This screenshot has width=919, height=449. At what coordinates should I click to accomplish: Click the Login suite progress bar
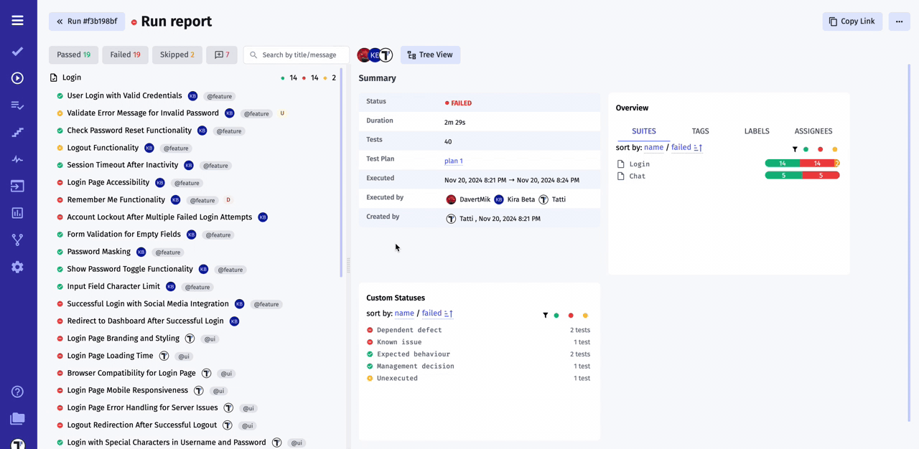802,164
